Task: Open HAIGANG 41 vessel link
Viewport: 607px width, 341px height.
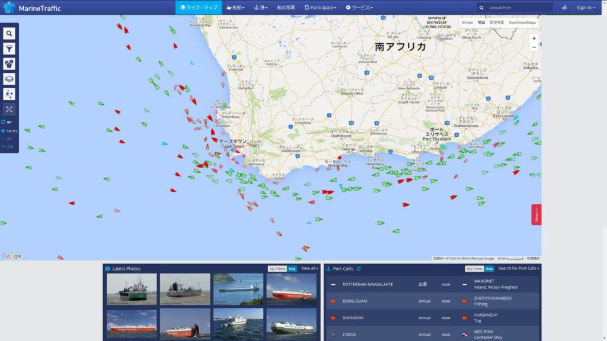Action: (x=485, y=315)
